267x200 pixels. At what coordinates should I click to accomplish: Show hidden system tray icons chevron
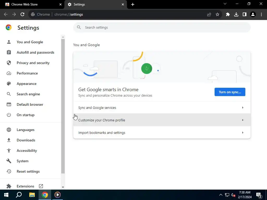pos(221,195)
